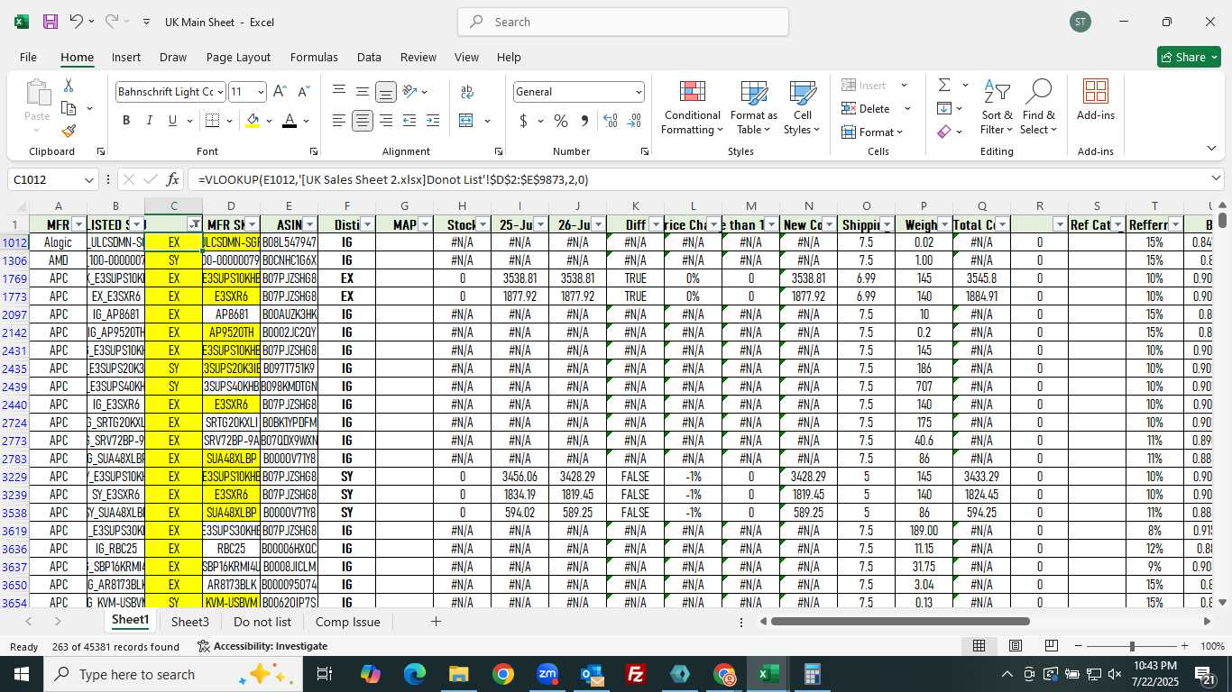
Task: Collapse the ribbon with chevron
Action: coord(1211,149)
